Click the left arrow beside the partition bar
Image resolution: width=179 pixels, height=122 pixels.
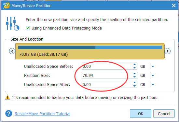pyautogui.click(x=12, y=51)
